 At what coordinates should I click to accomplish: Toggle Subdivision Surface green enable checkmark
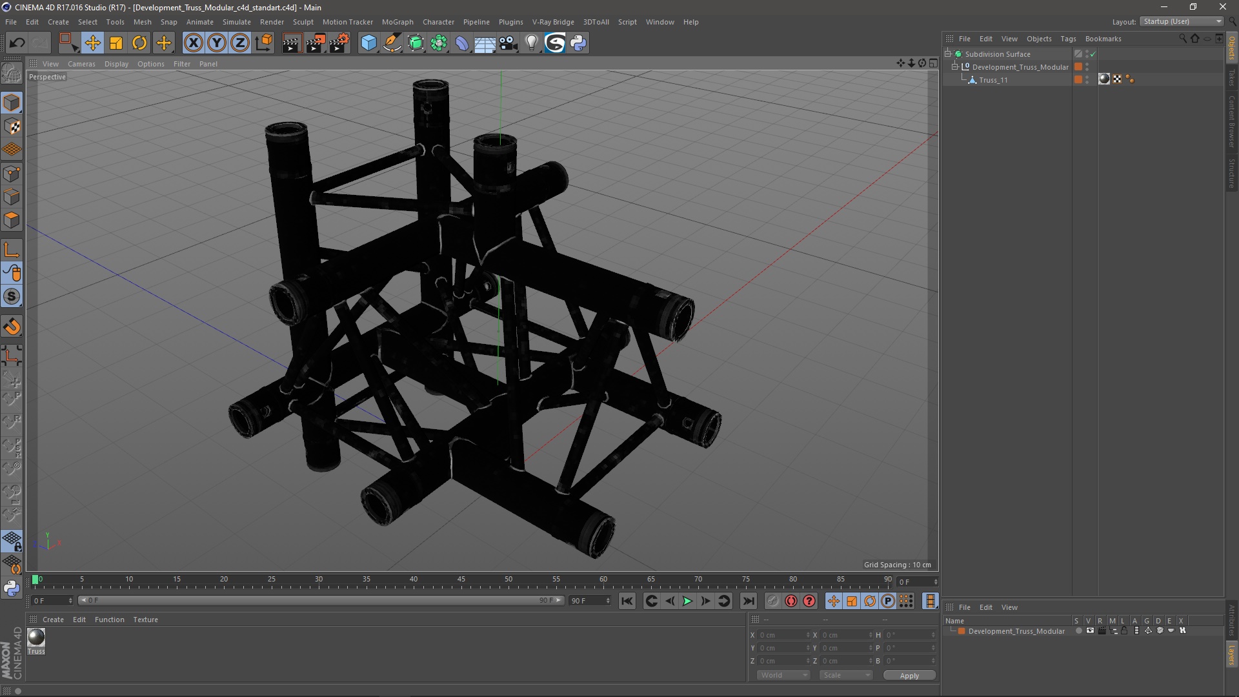[1093, 54]
